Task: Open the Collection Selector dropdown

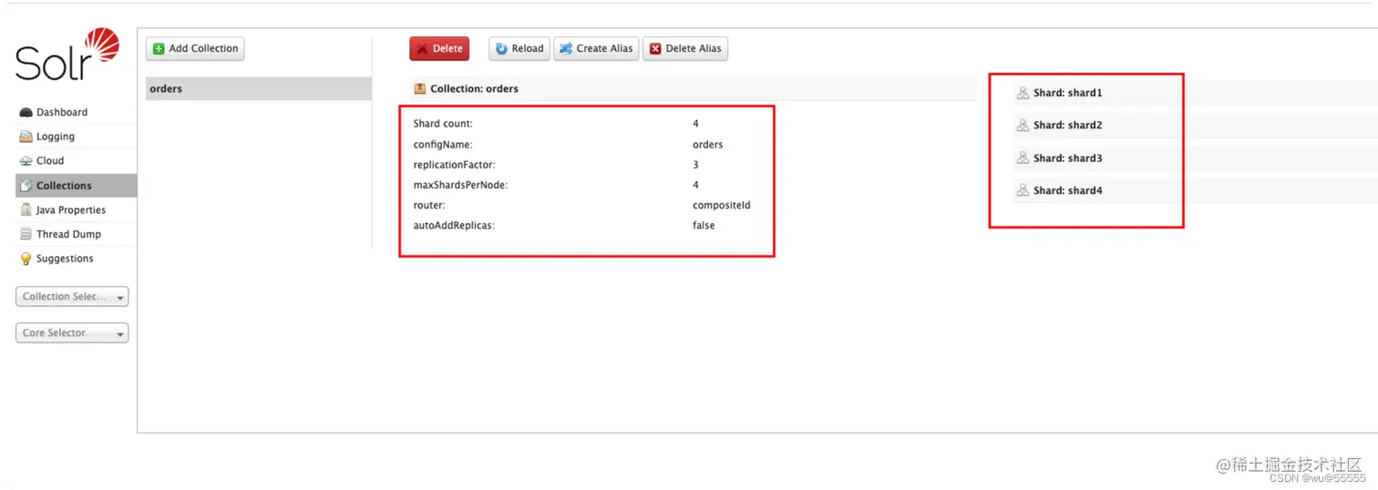Action: pos(72,297)
